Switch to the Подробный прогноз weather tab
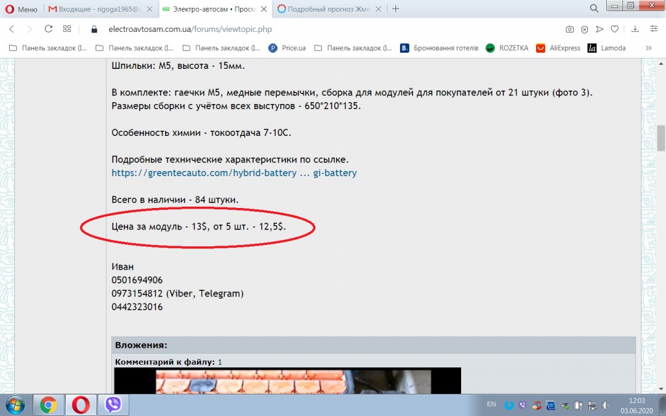This screenshot has height=416, width=666. [x=329, y=9]
